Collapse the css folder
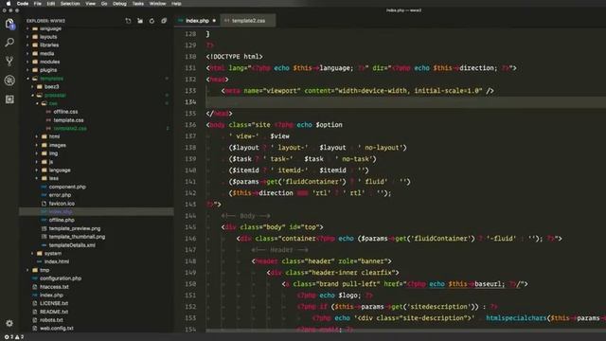The image size is (606, 341). click(53, 103)
